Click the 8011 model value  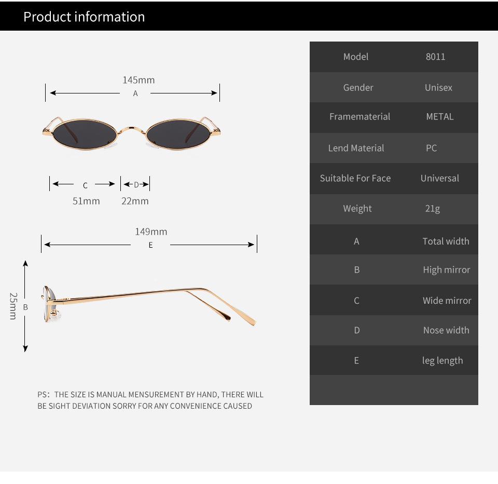pyautogui.click(x=435, y=57)
